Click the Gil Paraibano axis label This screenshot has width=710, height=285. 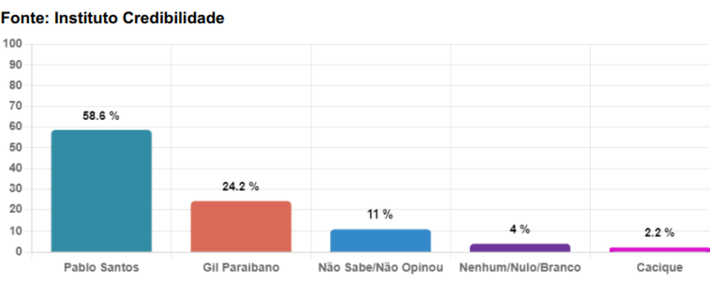241,268
